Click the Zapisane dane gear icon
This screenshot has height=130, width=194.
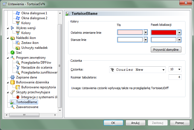[12, 77]
